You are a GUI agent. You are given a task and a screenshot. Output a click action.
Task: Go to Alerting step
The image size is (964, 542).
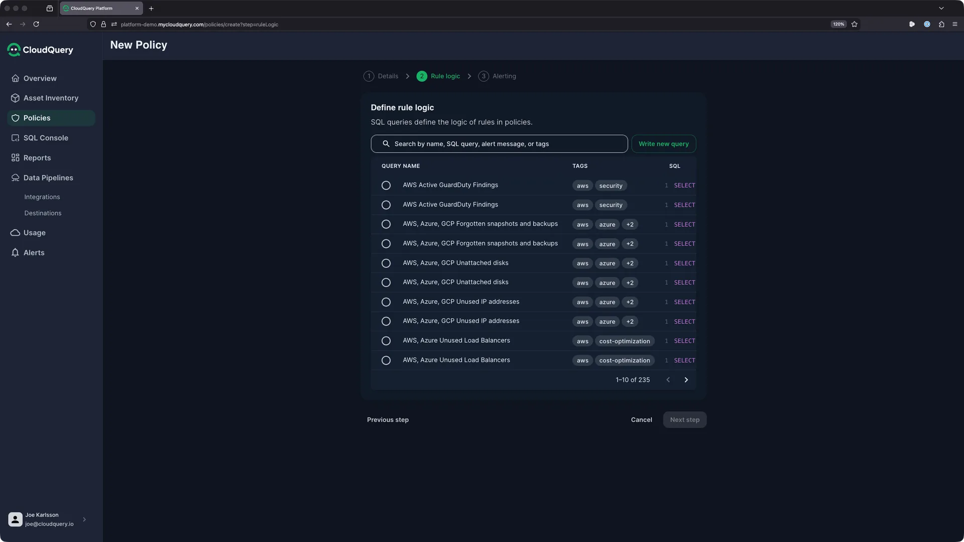[497, 76]
